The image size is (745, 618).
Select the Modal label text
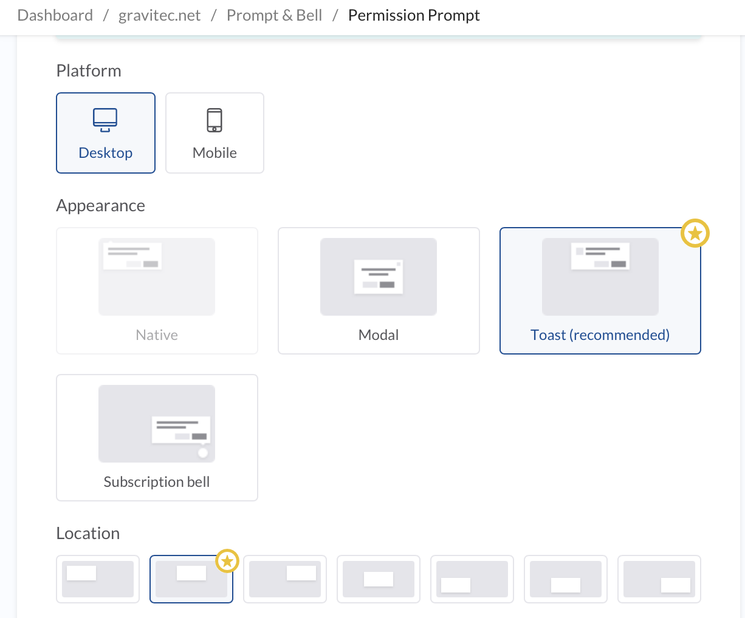[x=379, y=335]
